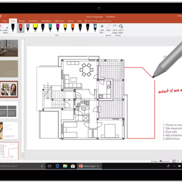Viewport: 182px width, 182px height.
Task: Click the floor plan drawing on slide
Action: point(82,97)
